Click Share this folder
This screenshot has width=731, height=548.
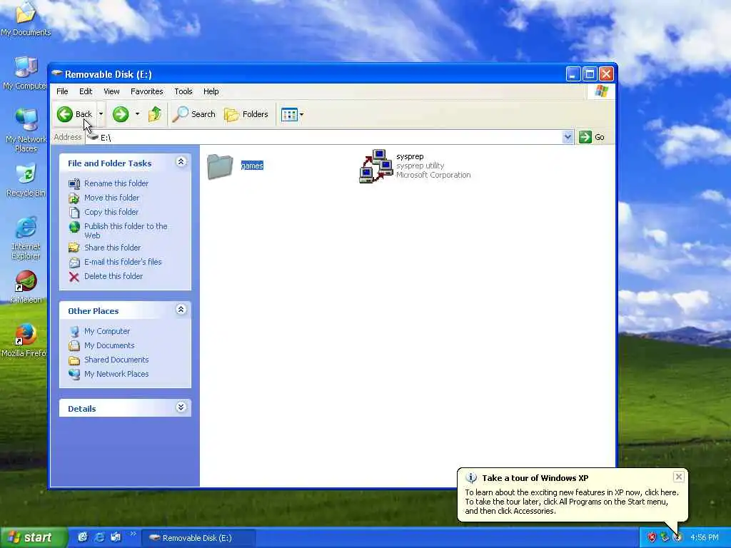tap(112, 248)
